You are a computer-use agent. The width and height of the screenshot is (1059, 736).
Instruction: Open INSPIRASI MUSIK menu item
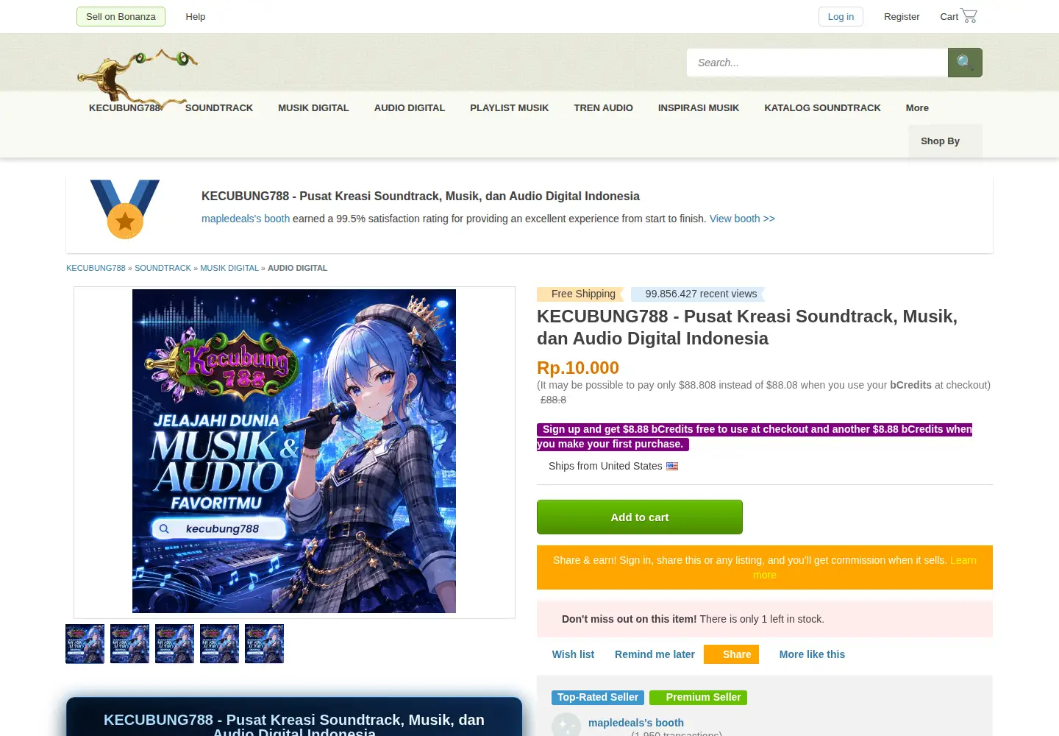click(x=699, y=107)
